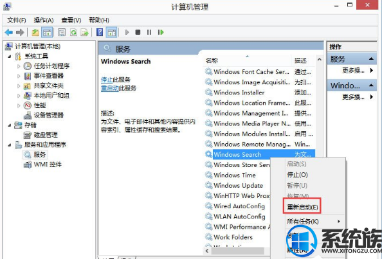Image resolution: width=382 pixels, height=259 pixels.
Task: Click the Pause service toolbar icon
Action: (x=149, y=32)
